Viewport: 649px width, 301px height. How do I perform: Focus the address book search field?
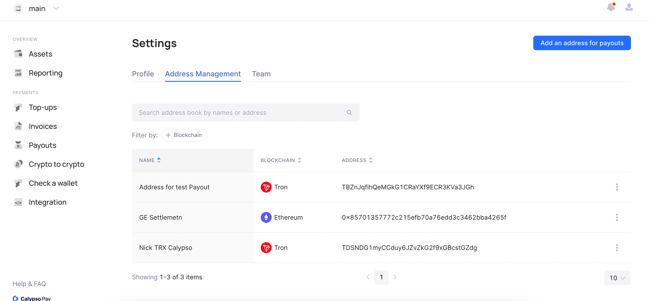(x=239, y=112)
